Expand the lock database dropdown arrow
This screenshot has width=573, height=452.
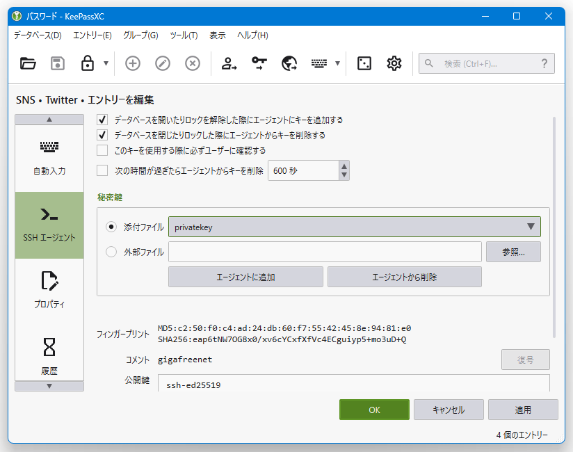pyautogui.click(x=106, y=63)
